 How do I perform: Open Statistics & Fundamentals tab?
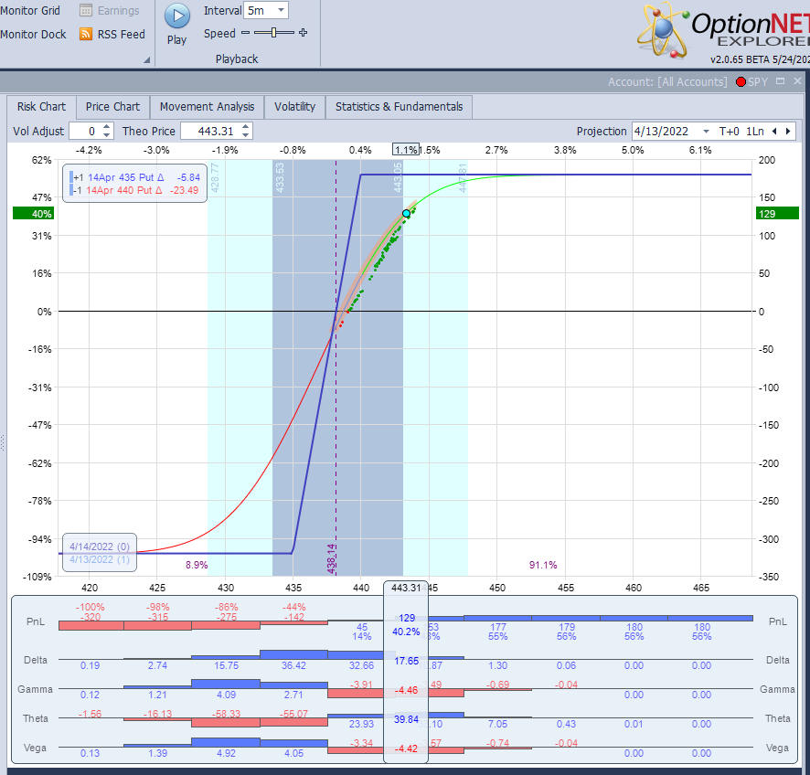(399, 106)
